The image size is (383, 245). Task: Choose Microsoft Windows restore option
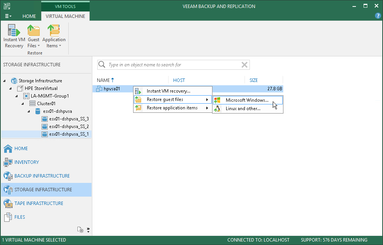248,100
